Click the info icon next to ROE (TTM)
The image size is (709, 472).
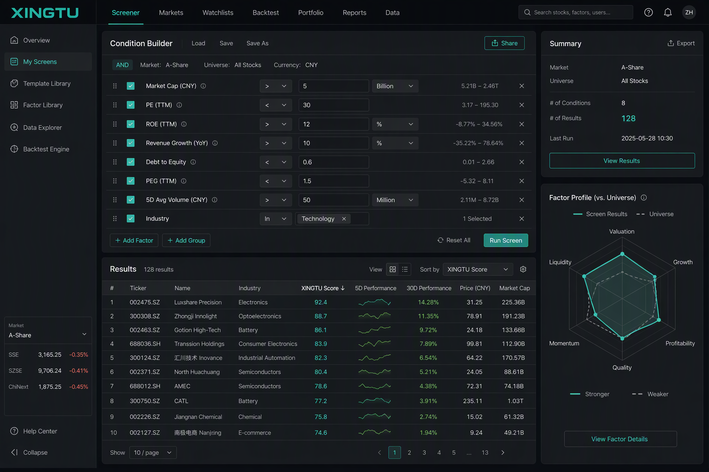[x=184, y=124]
